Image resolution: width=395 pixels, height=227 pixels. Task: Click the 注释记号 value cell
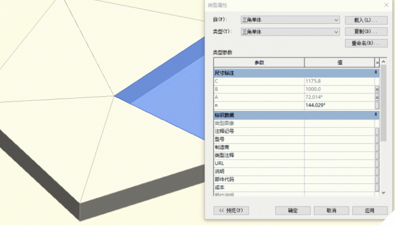click(x=340, y=131)
